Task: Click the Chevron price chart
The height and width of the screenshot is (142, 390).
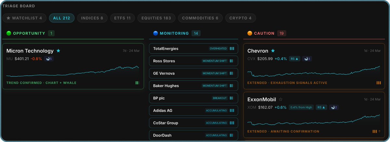Action: (314, 72)
